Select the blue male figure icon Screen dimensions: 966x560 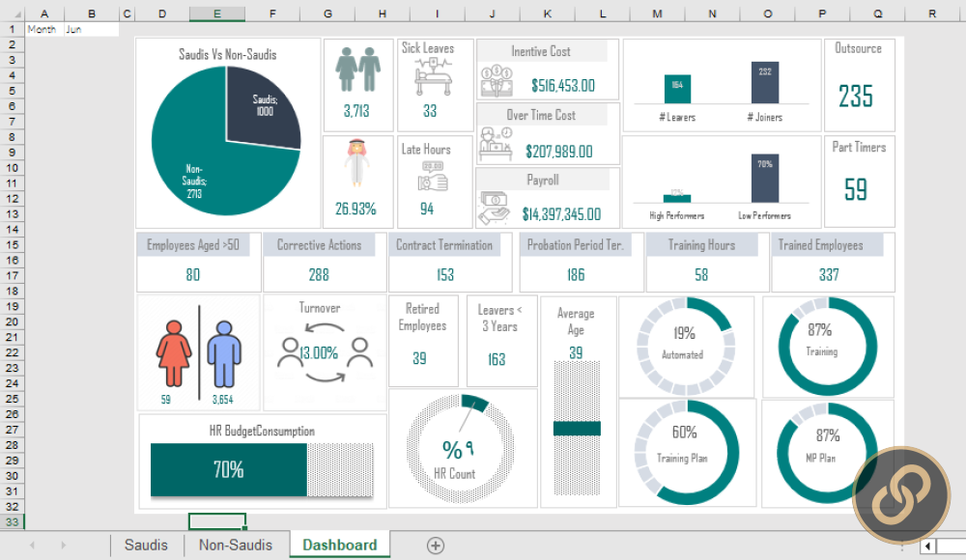click(224, 353)
